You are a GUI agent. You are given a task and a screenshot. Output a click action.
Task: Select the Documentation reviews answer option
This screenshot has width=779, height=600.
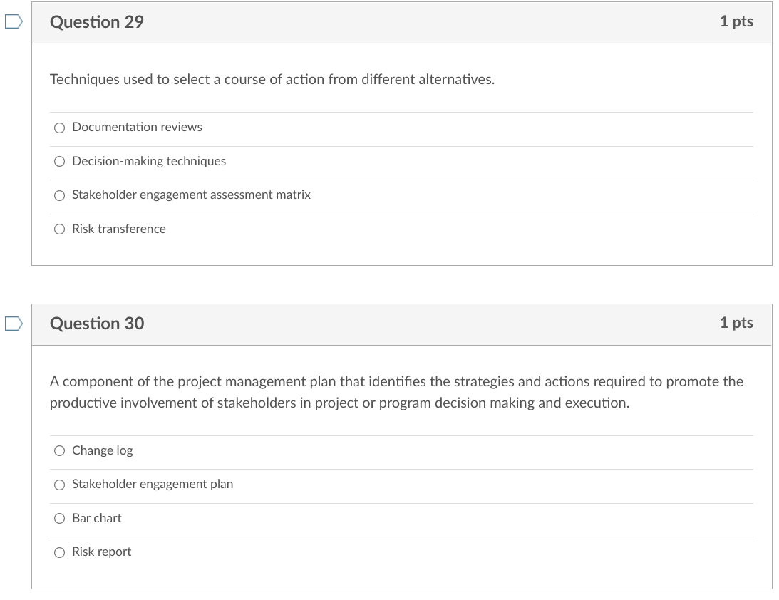click(x=59, y=128)
